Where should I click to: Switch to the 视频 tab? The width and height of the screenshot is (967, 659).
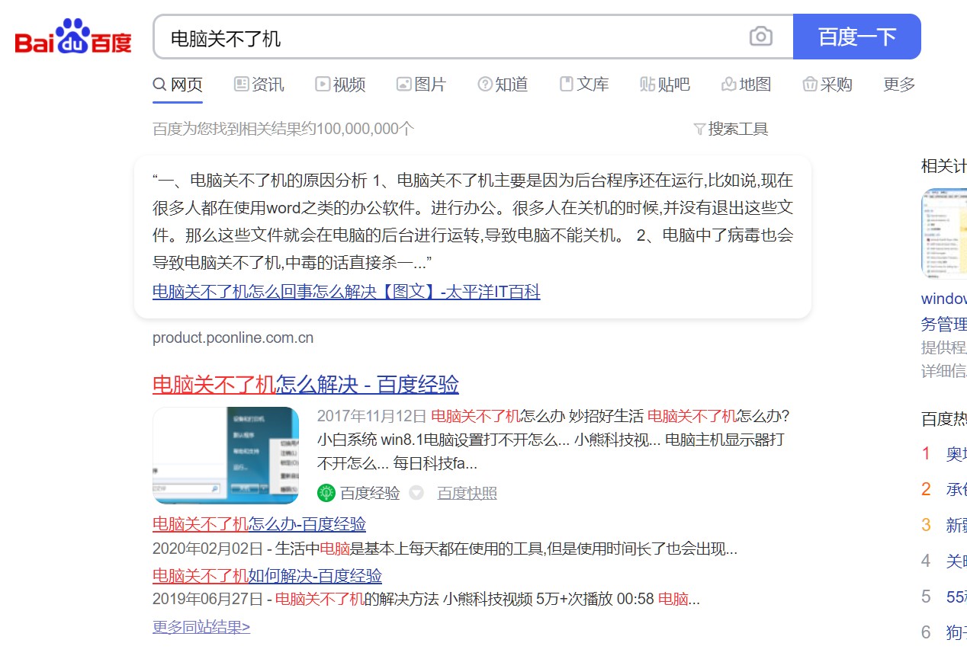(x=340, y=85)
